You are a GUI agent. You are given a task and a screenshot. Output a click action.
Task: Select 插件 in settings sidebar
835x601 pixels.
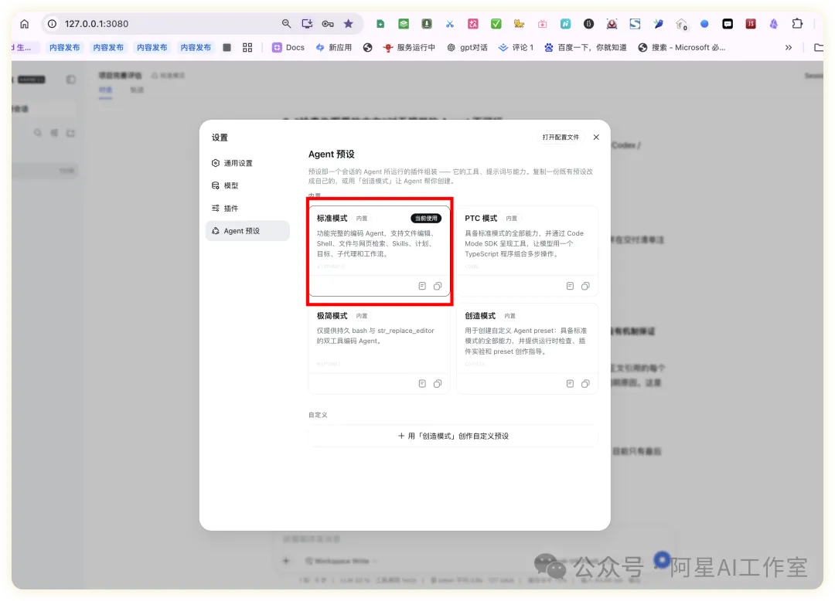coord(247,209)
